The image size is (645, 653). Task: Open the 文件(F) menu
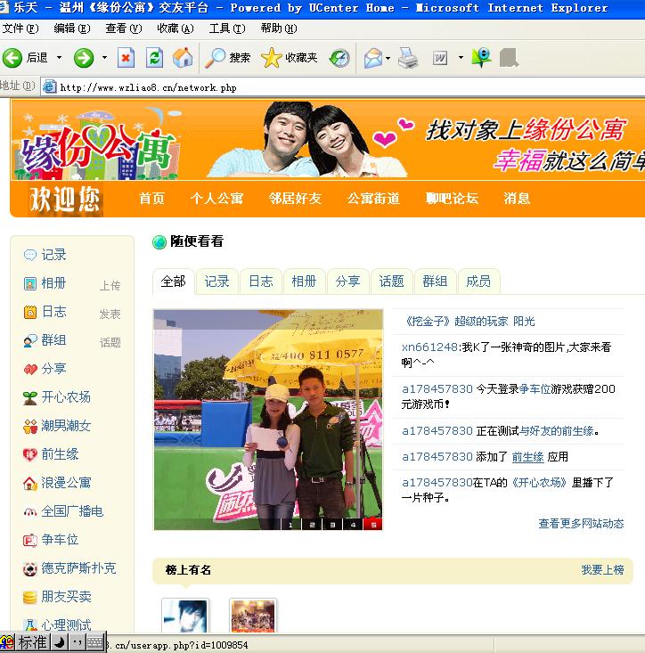[20, 29]
